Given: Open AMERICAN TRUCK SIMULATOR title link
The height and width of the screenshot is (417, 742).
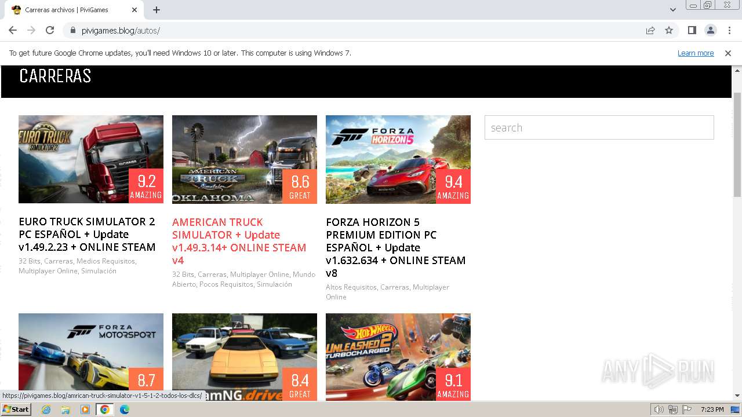Looking at the screenshot, I should [x=239, y=242].
